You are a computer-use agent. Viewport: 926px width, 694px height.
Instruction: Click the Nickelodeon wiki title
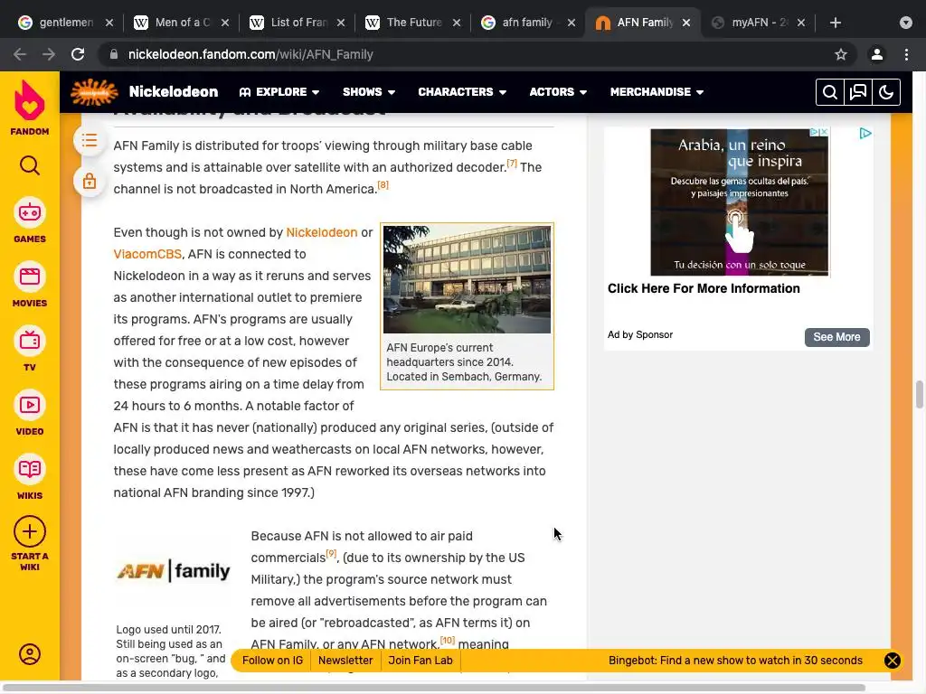173,92
